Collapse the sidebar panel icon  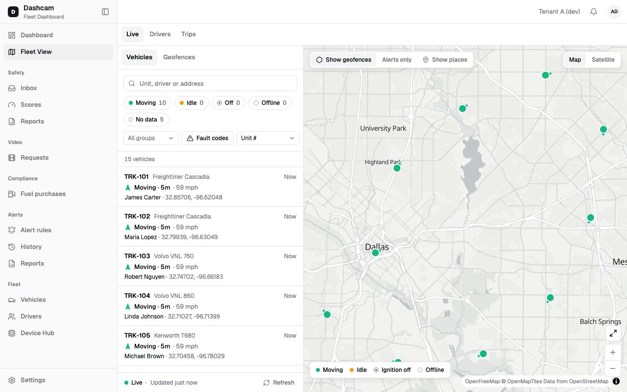(x=105, y=12)
